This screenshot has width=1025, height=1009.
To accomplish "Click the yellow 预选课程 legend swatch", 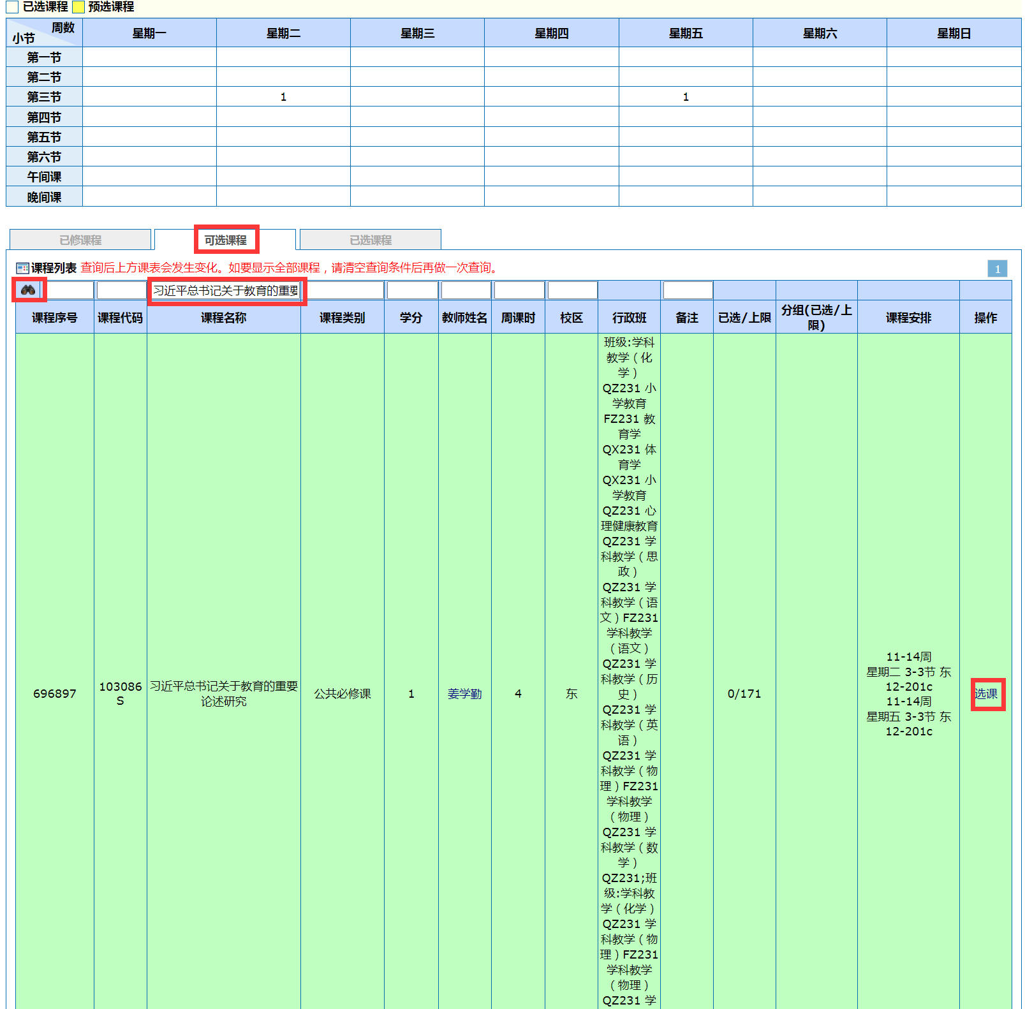I will (x=78, y=7).
